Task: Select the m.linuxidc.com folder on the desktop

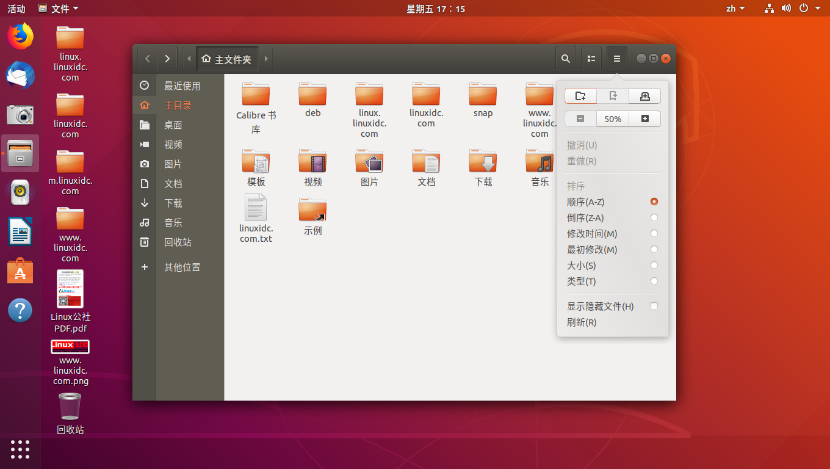Action: click(x=70, y=172)
